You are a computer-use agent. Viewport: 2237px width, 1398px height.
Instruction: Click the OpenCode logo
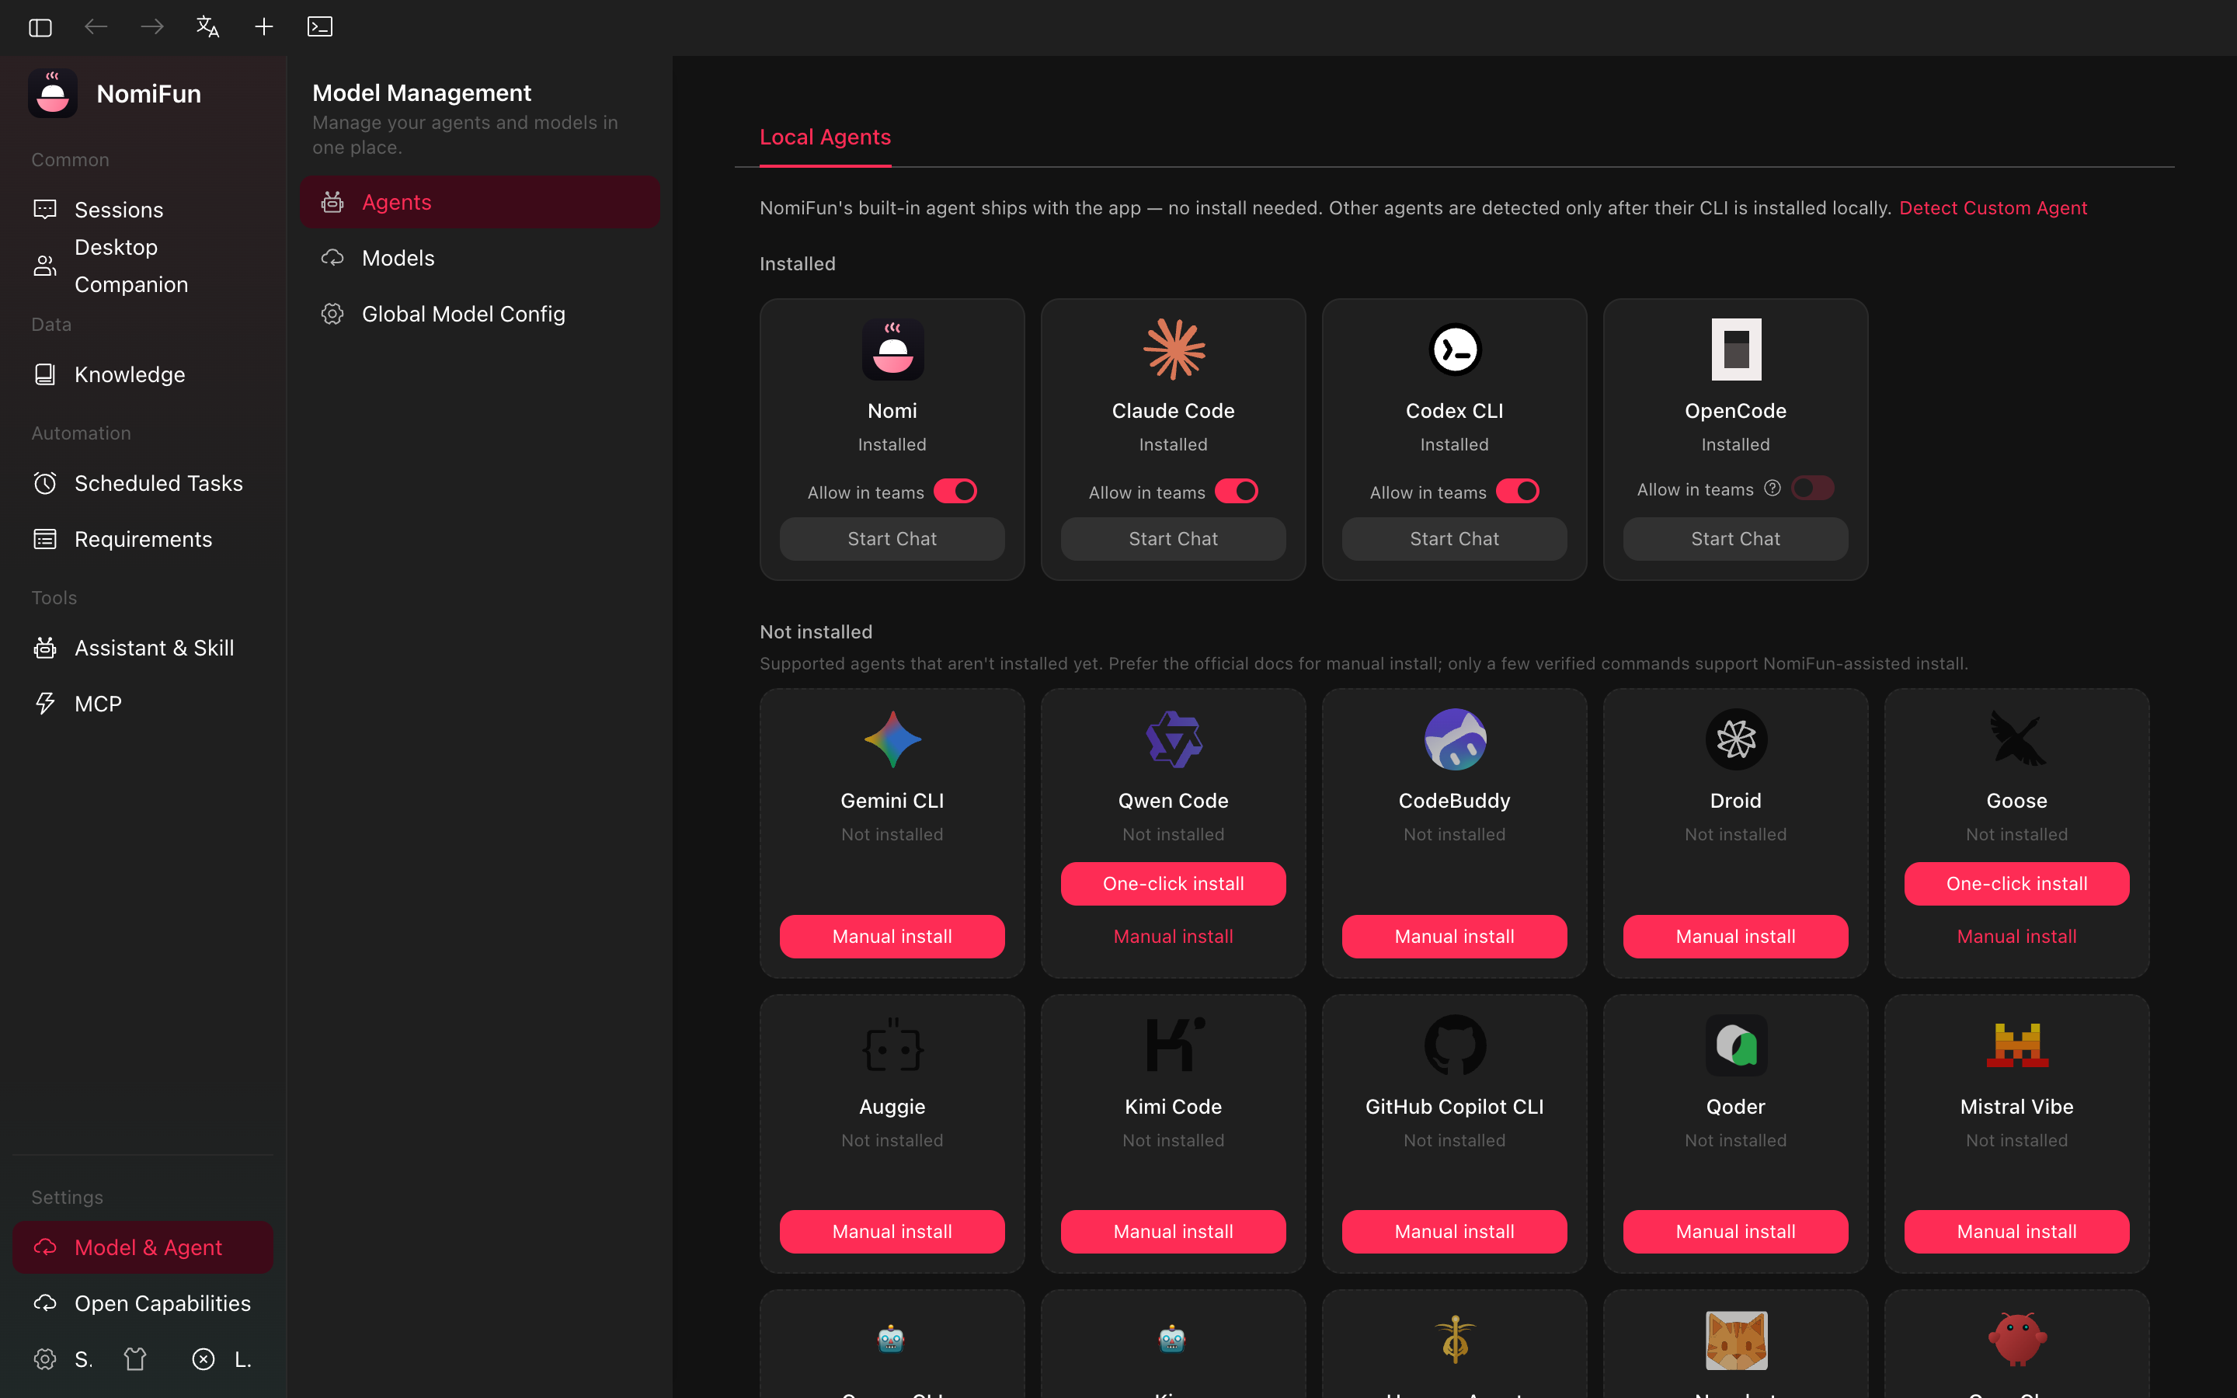click(x=1736, y=349)
